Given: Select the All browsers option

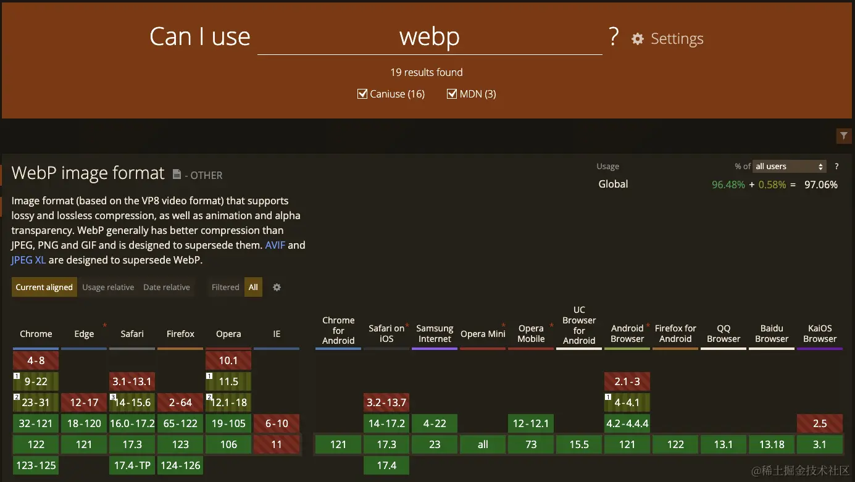Looking at the screenshot, I should click(x=253, y=287).
